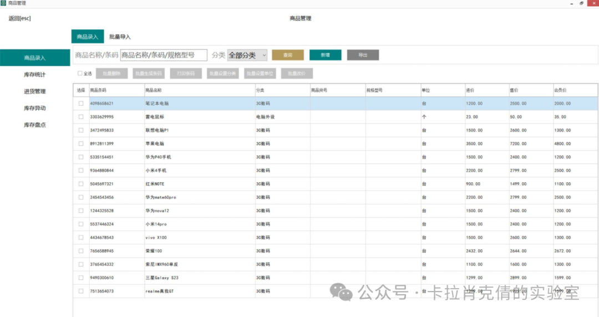The width and height of the screenshot is (599, 317).
Task: Click the app icon in the title bar
Action: 4,3
